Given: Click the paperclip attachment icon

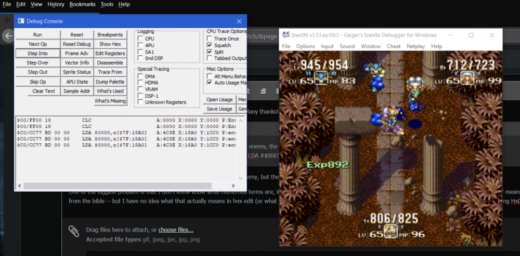Looking at the screenshot, I should click(x=74, y=231).
